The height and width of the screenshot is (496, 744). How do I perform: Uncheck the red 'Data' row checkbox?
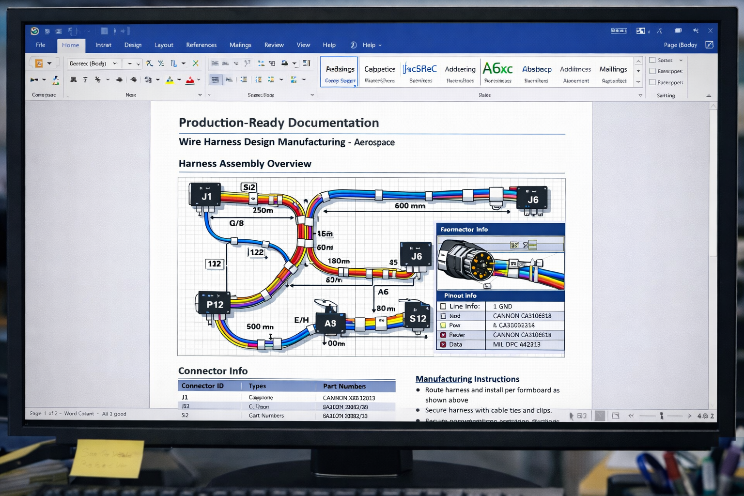click(443, 344)
